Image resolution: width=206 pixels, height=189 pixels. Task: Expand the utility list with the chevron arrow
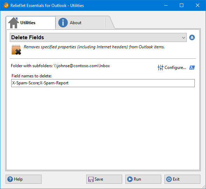tap(184, 38)
